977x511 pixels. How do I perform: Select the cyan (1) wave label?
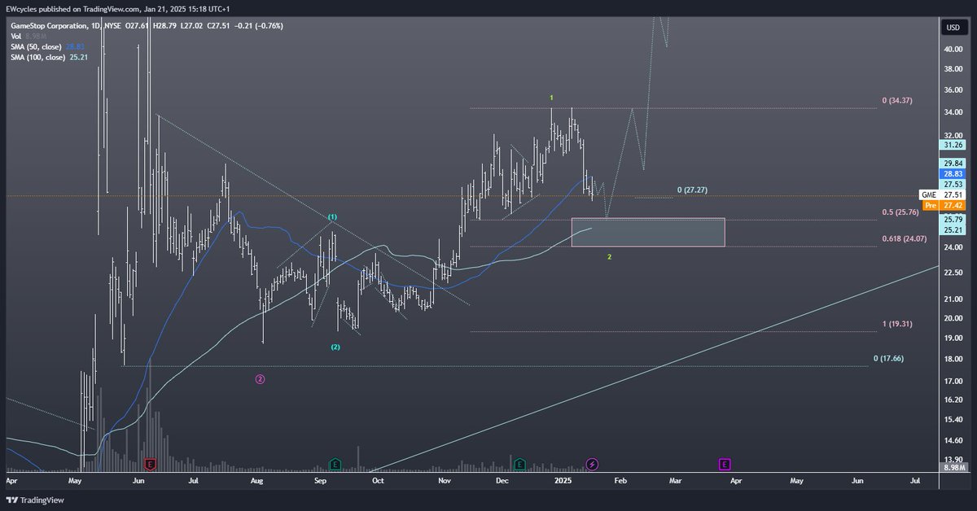(332, 217)
